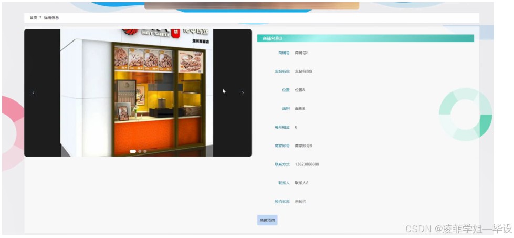Select the third carousel indicator dot

click(145, 151)
